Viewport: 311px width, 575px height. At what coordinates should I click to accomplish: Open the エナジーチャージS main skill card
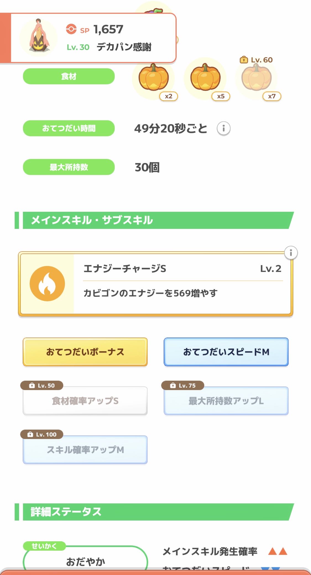pos(182,284)
